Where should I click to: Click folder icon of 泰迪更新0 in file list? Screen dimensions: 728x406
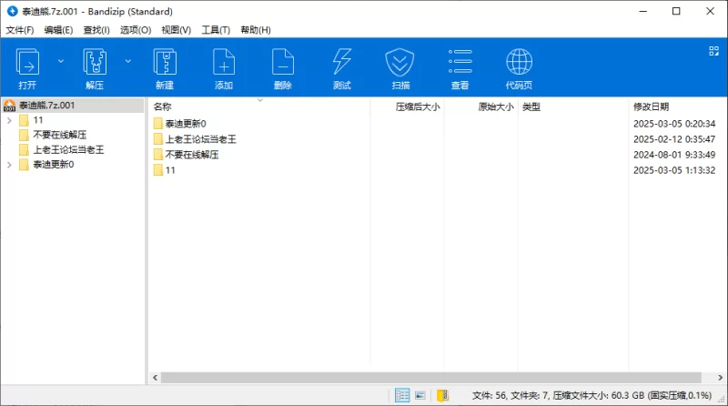point(157,124)
